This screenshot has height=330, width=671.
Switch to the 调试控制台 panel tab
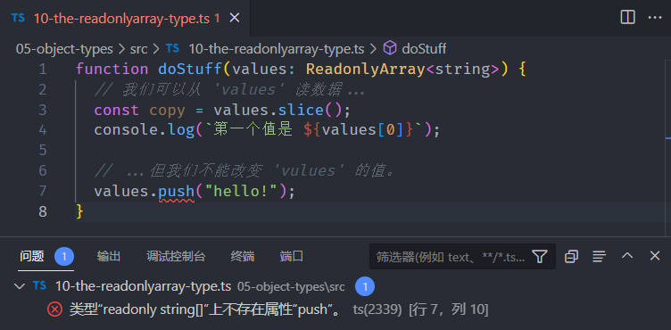(176, 256)
